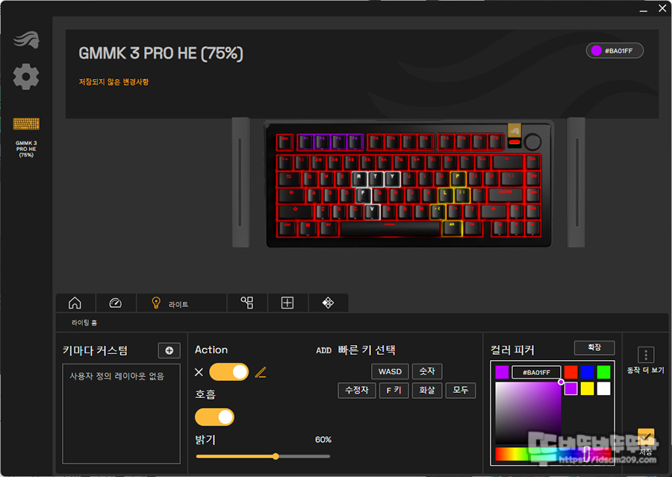Toggle the 호흡 breathing switch

coord(215,417)
